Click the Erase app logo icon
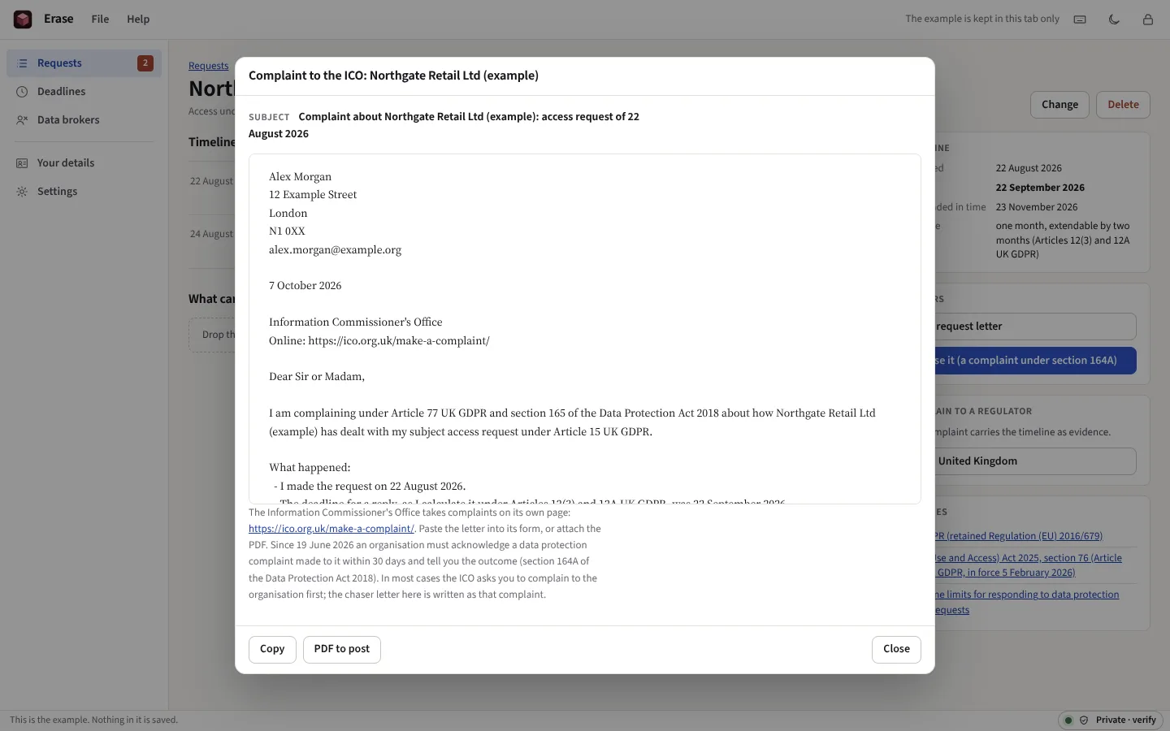This screenshot has height=731, width=1170. (x=23, y=19)
